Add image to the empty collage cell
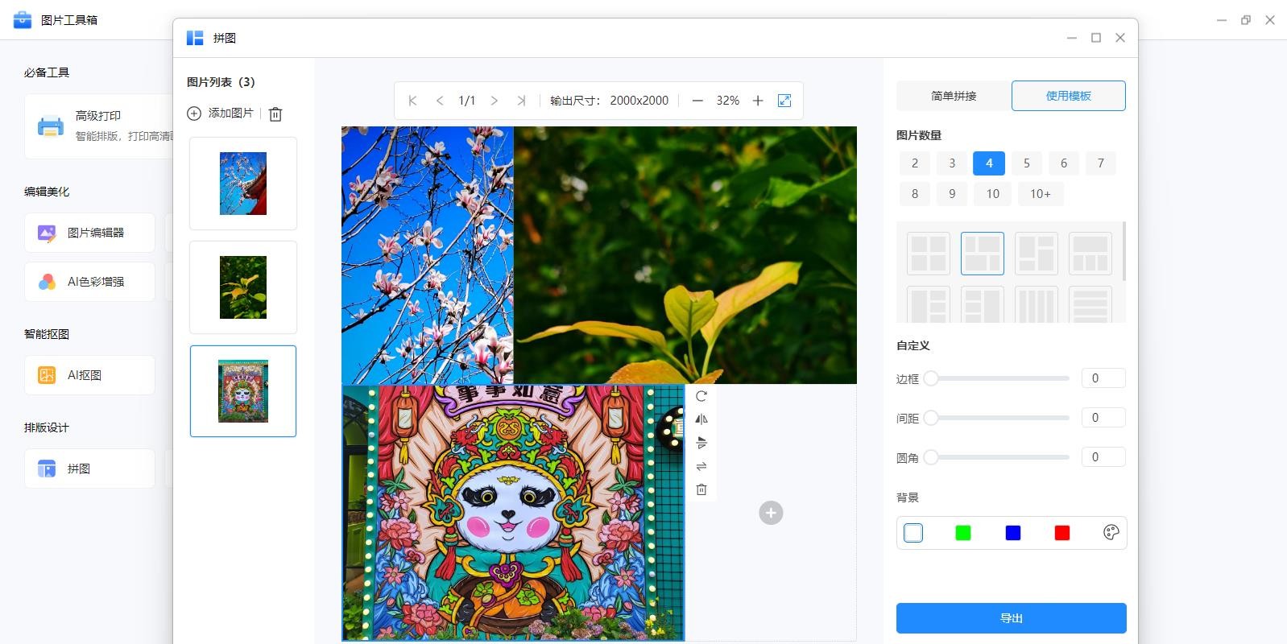Image resolution: width=1287 pixels, height=644 pixels. [x=771, y=513]
